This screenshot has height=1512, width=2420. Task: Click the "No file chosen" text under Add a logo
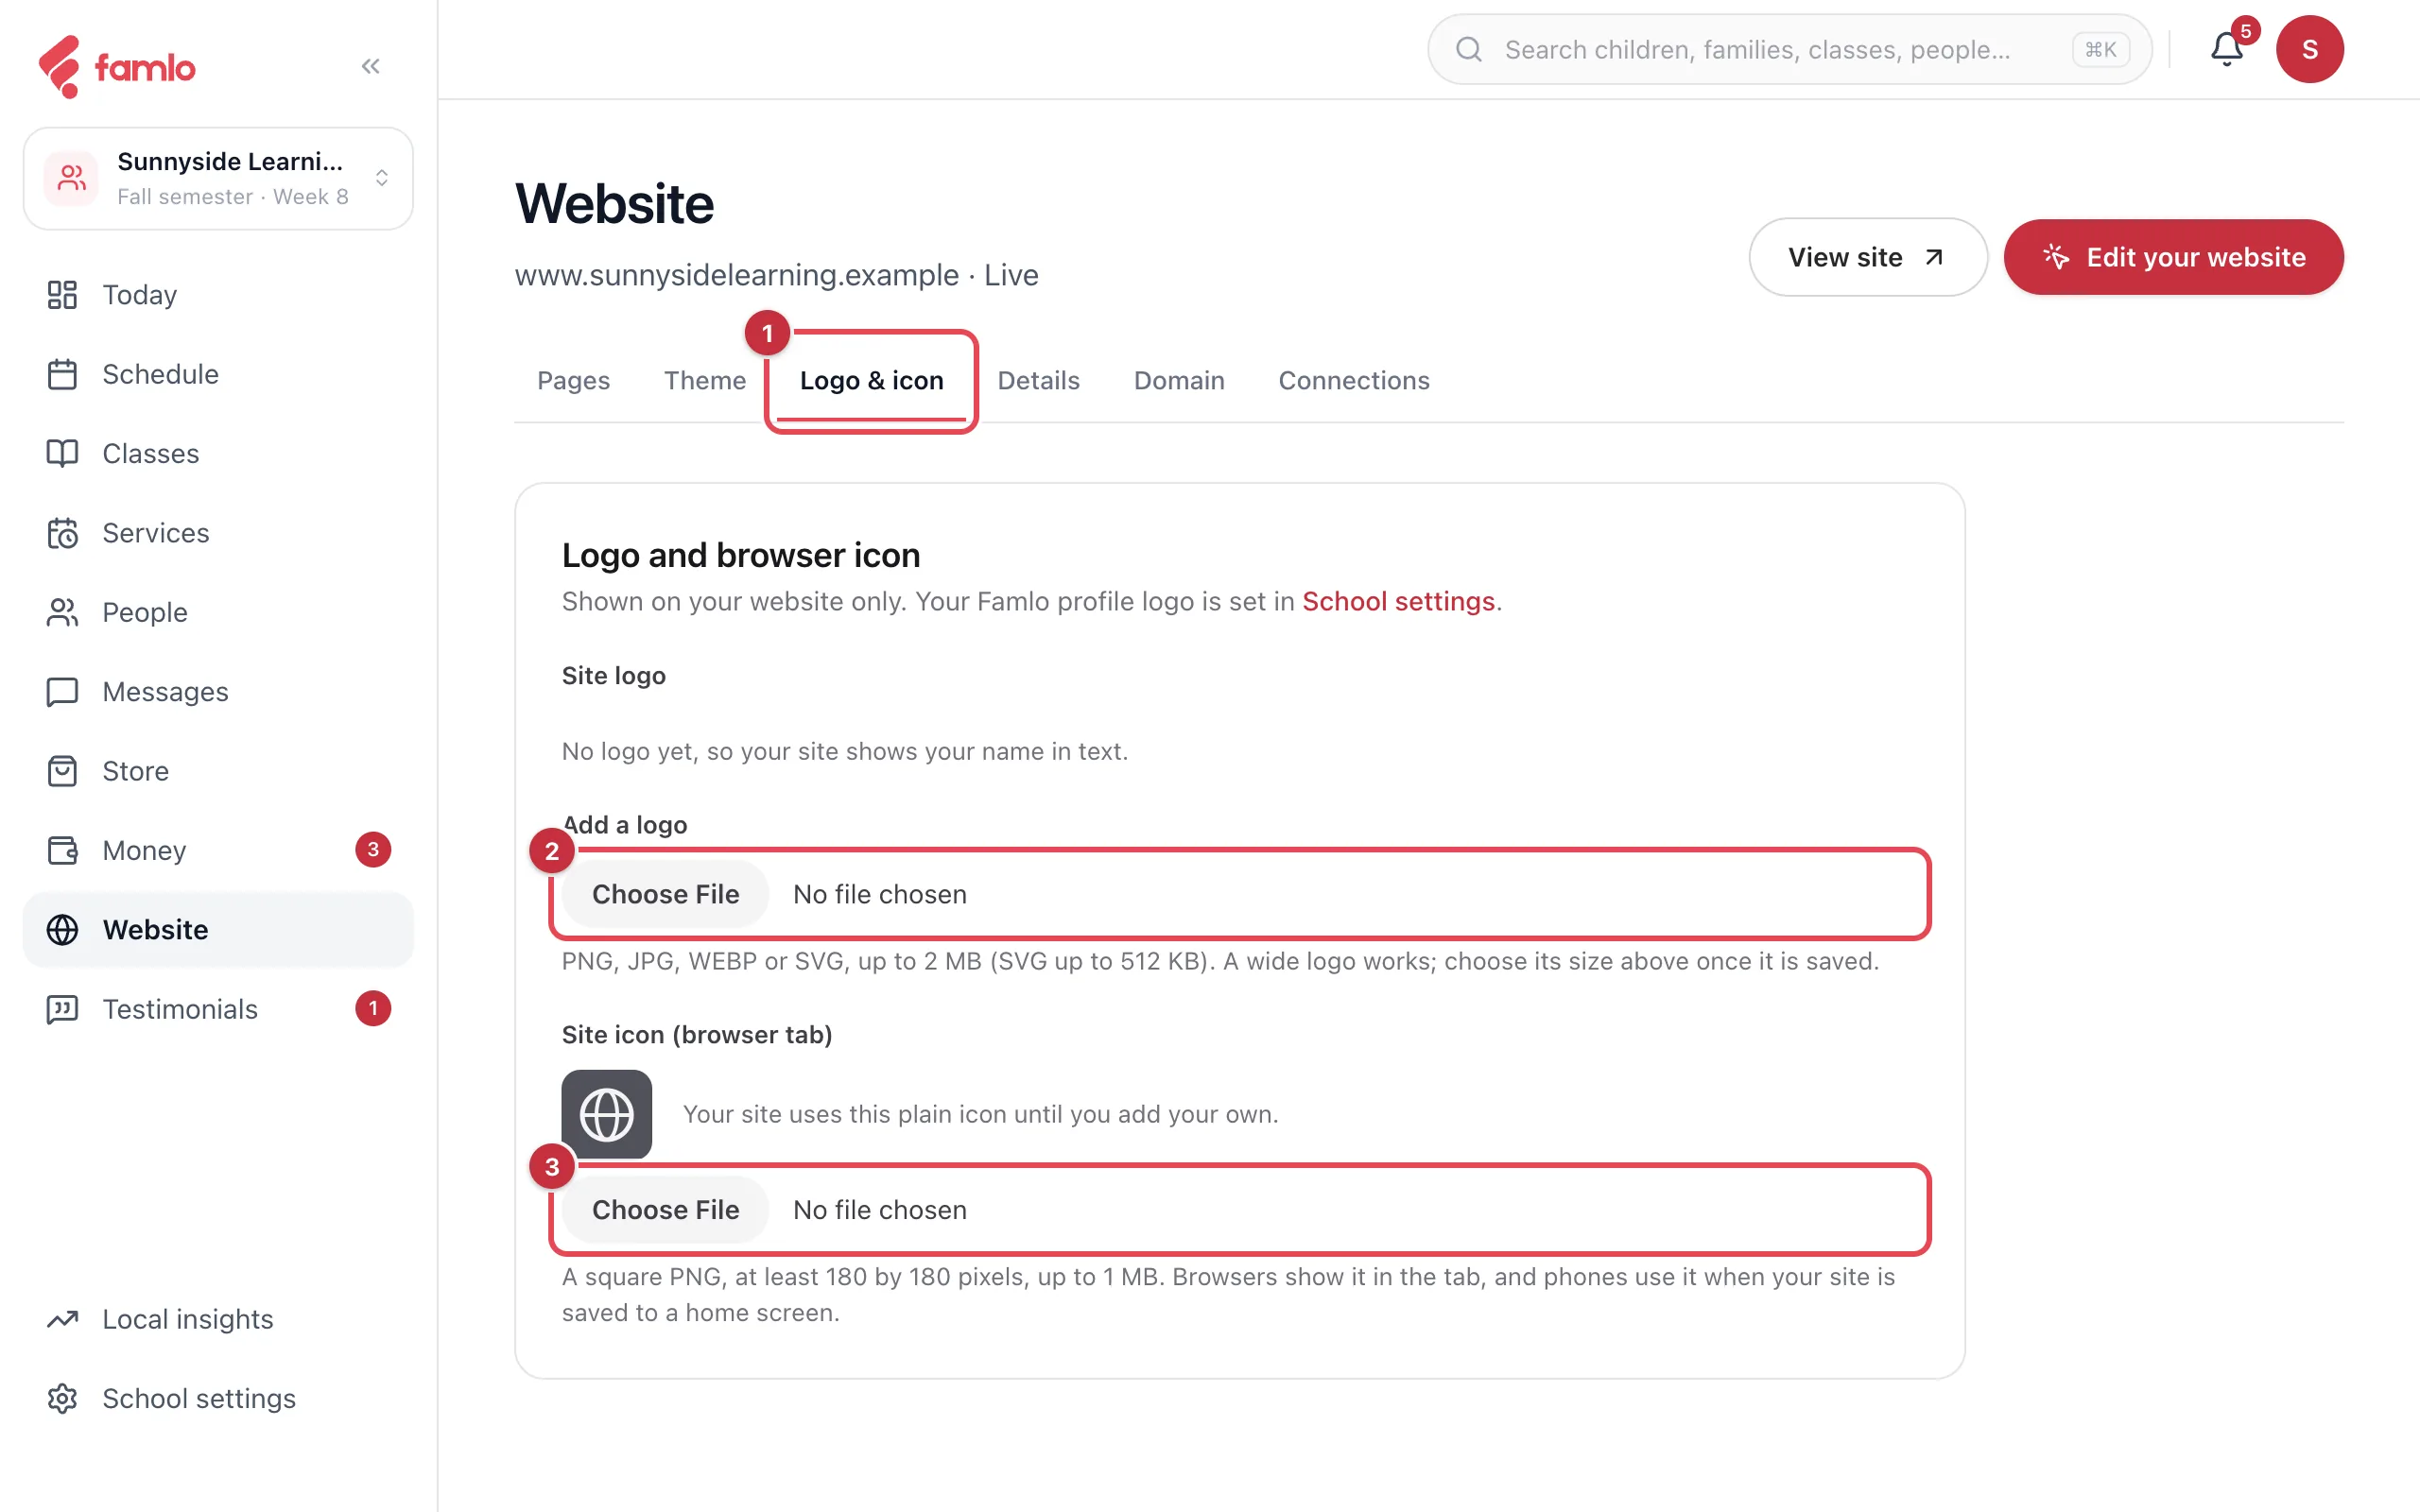[879, 894]
